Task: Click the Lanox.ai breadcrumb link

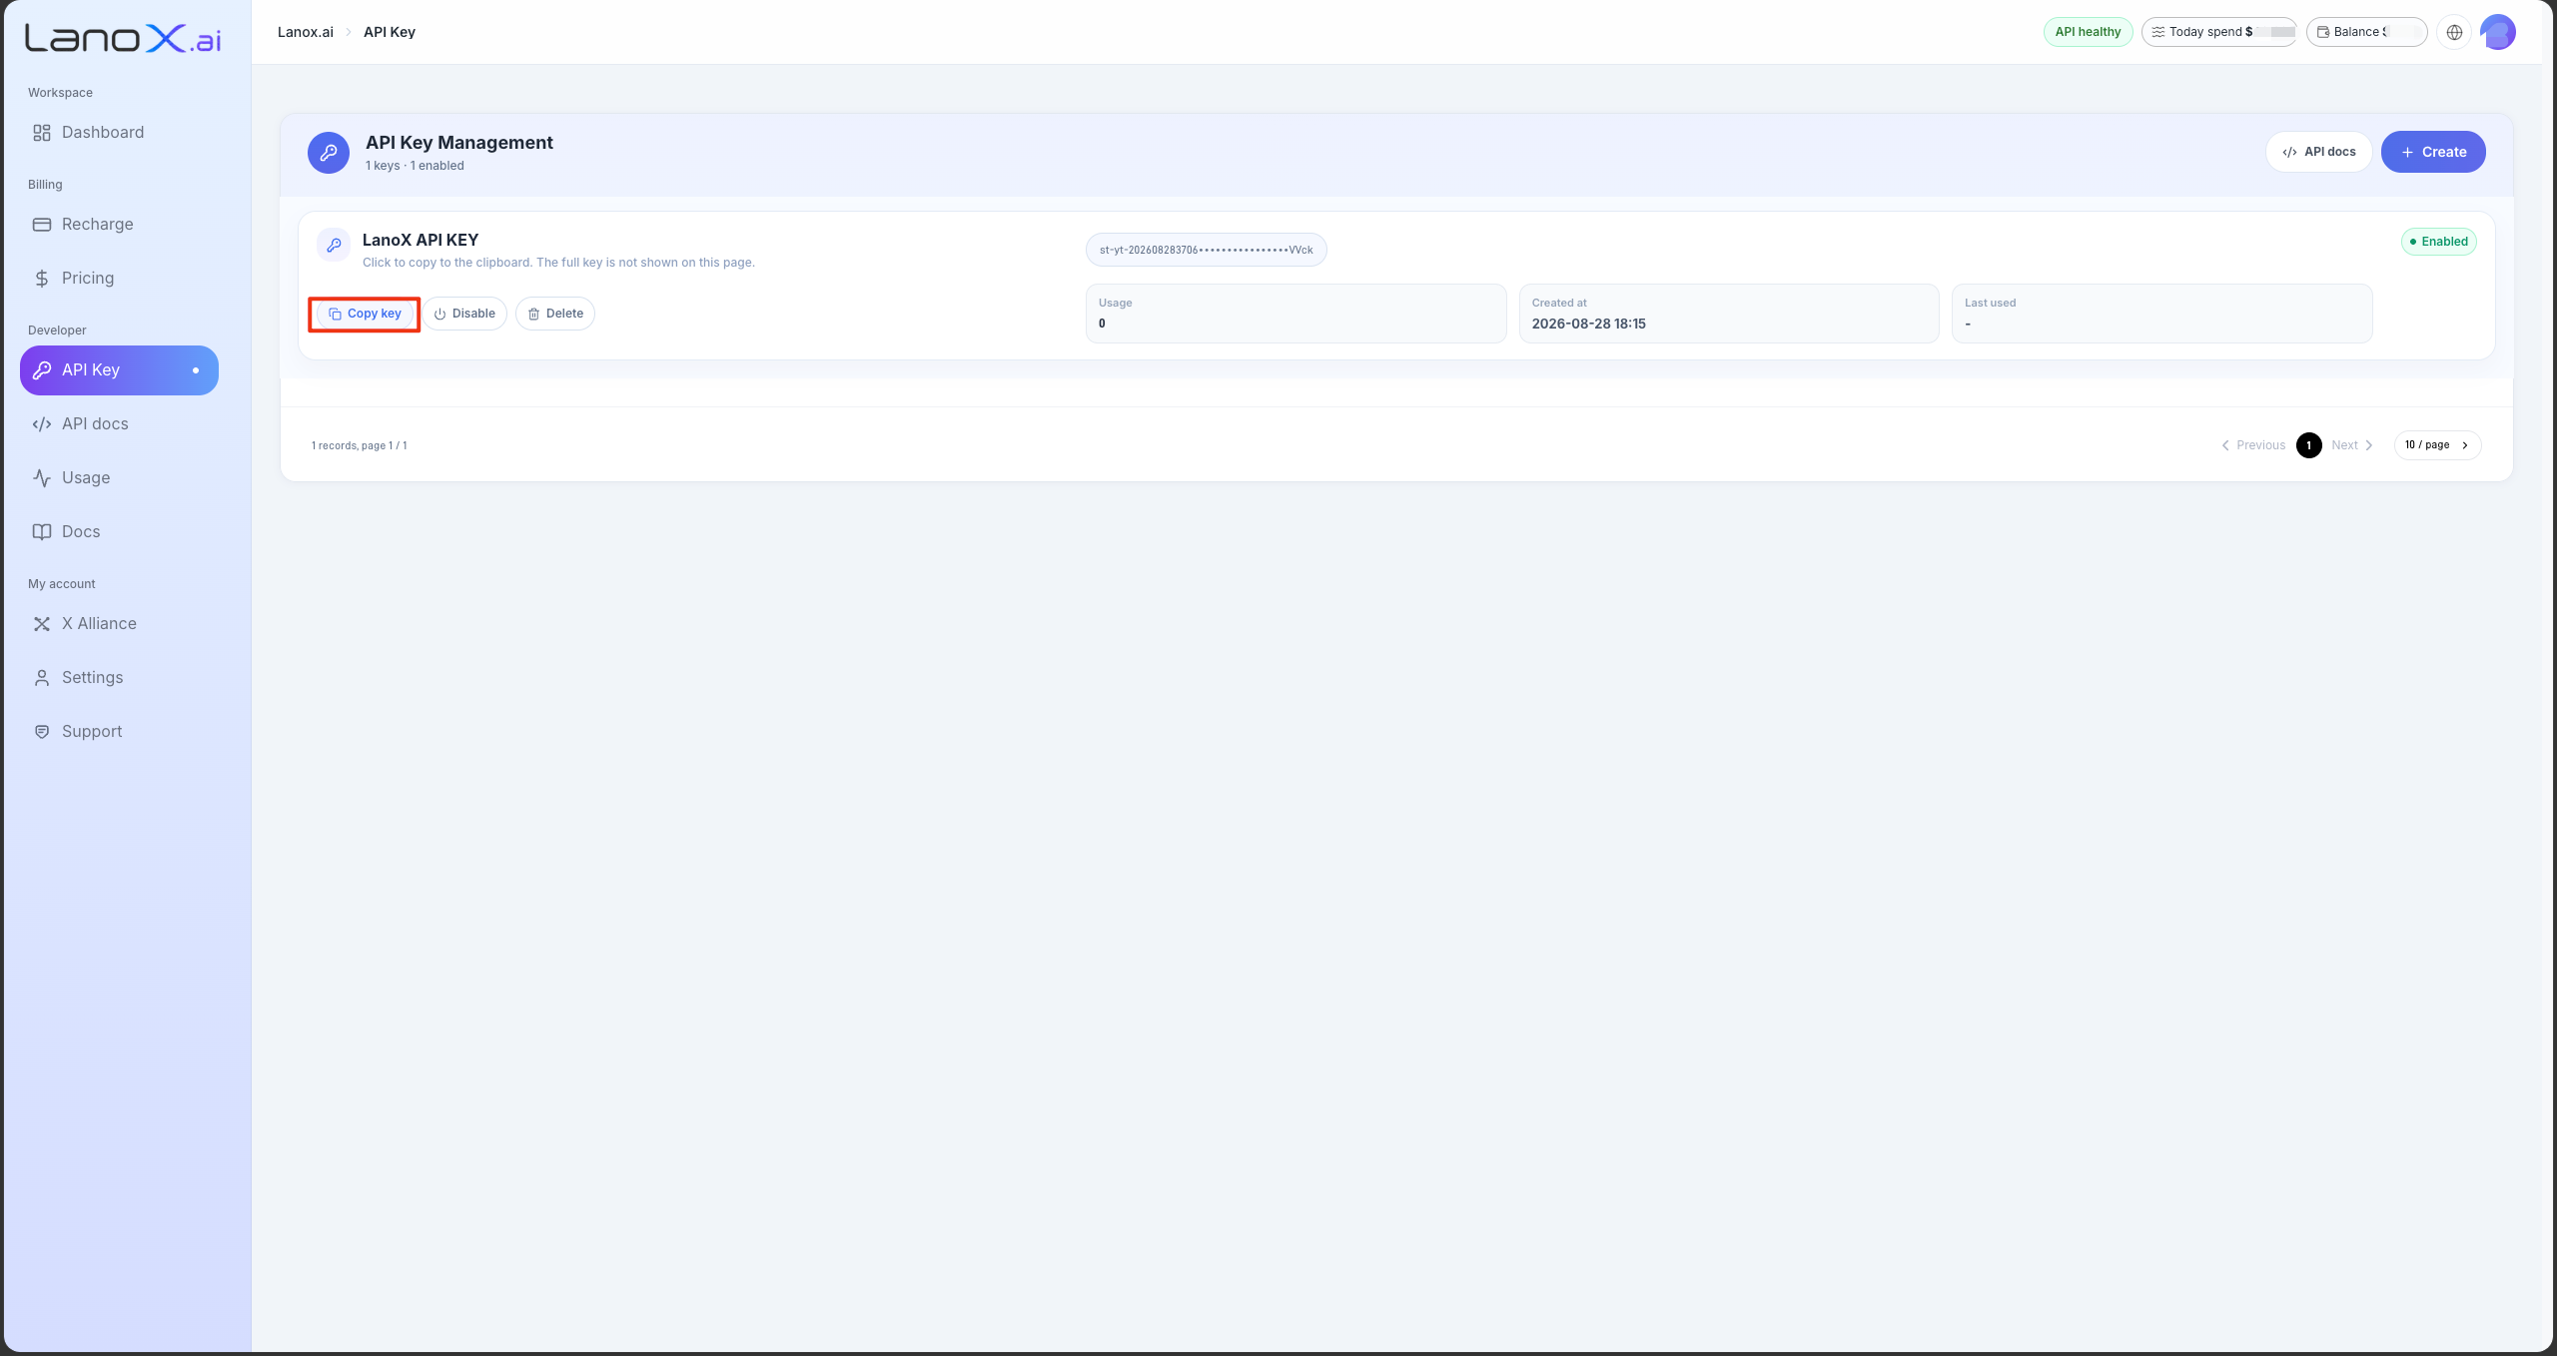Action: pyautogui.click(x=306, y=32)
